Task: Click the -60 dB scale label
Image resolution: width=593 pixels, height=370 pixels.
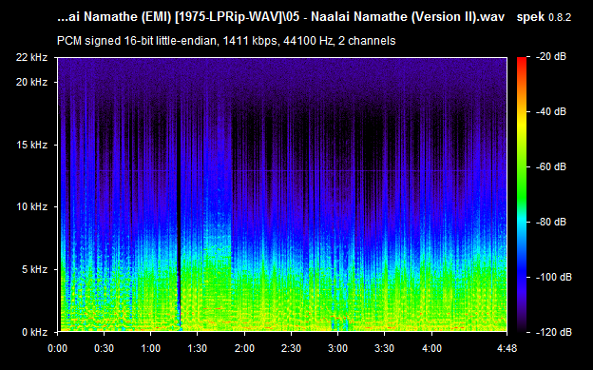Action: click(551, 166)
